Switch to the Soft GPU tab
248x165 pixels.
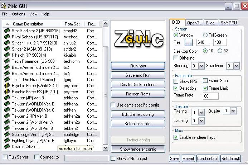coord(229,23)
